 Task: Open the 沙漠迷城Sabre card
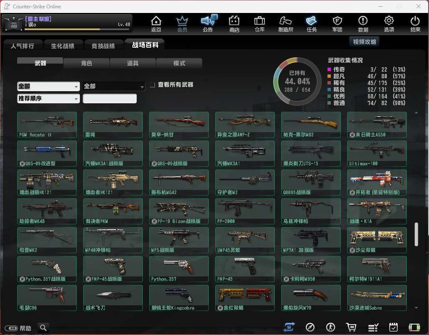377,298
